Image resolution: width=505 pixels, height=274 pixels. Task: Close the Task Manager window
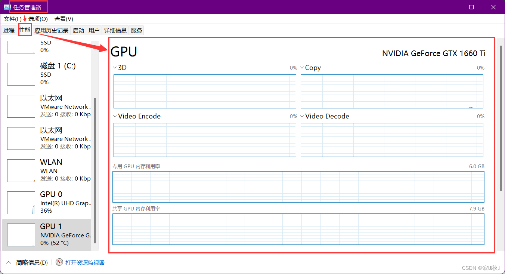pos(493,7)
